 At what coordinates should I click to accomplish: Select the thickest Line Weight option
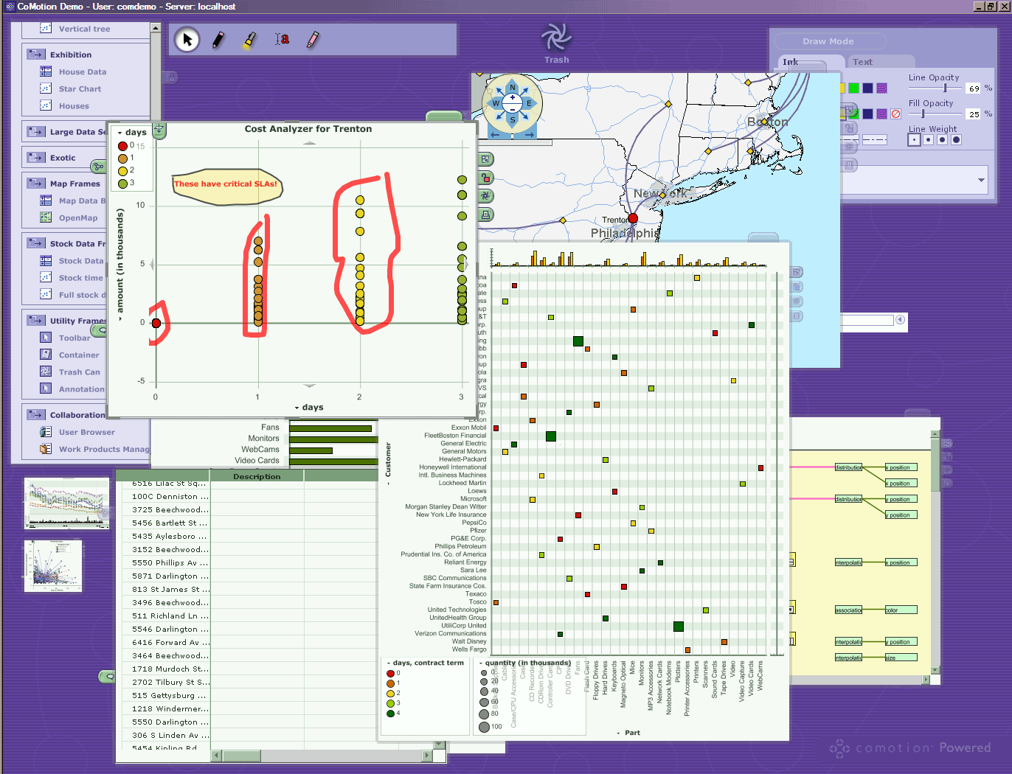(x=956, y=140)
